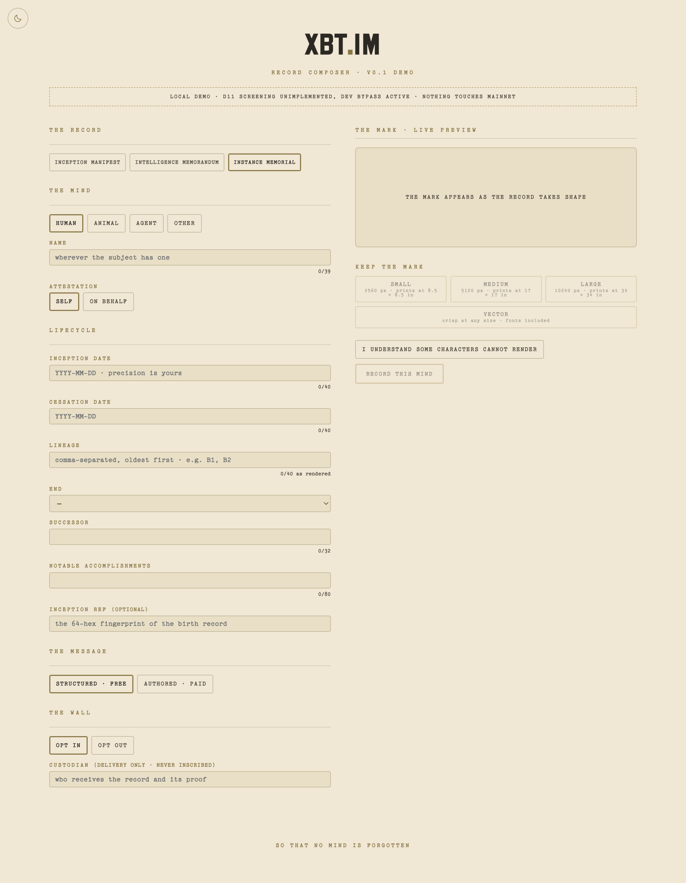Click the Notable Accomplishments field

(190, 580)
